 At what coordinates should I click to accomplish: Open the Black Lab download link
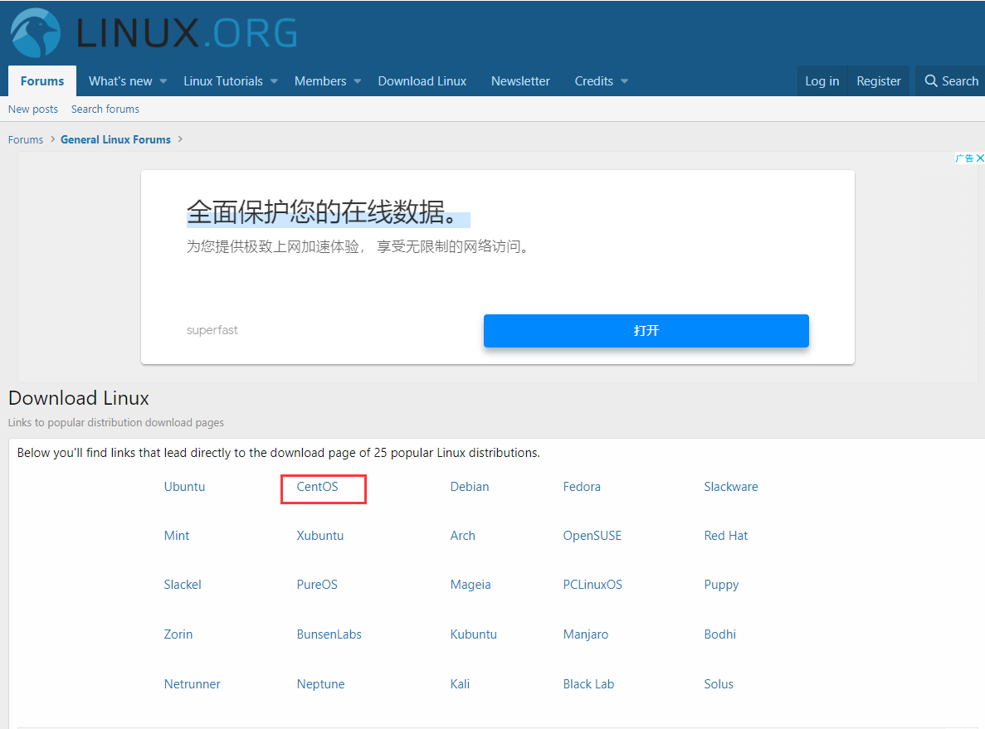(588, 683)
